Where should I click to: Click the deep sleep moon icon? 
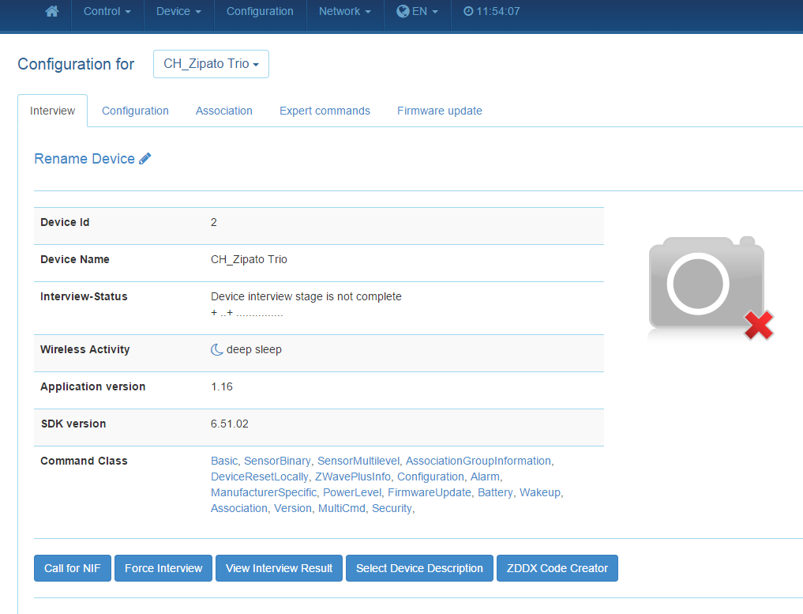coord(217,350)
